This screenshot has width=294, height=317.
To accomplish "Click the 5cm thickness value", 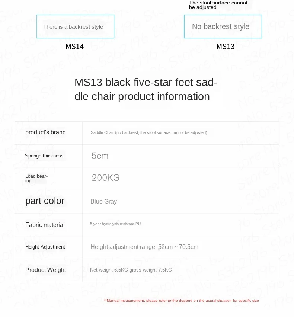I will pyautogui.click(x=100, y=156).
